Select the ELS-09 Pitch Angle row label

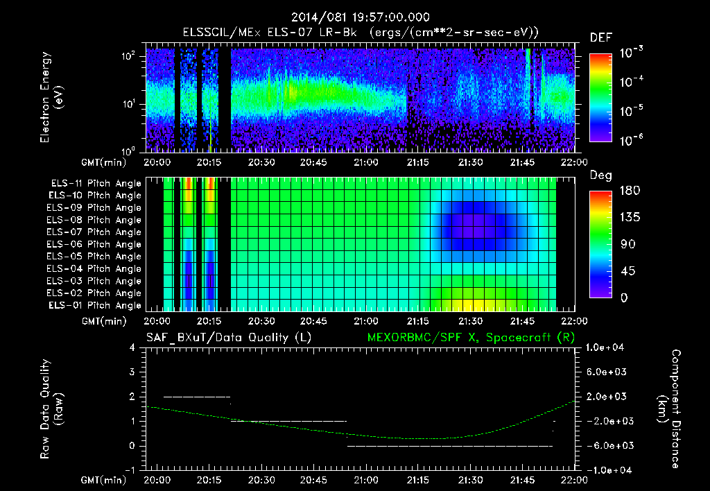pyautogui.click(x=94, y=208)
